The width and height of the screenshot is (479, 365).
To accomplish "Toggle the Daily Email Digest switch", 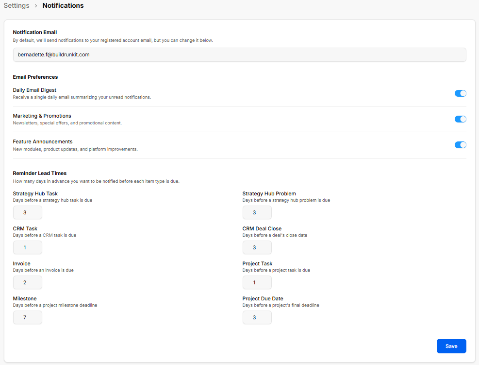I will pyautogui.click(x=460, y=93).
